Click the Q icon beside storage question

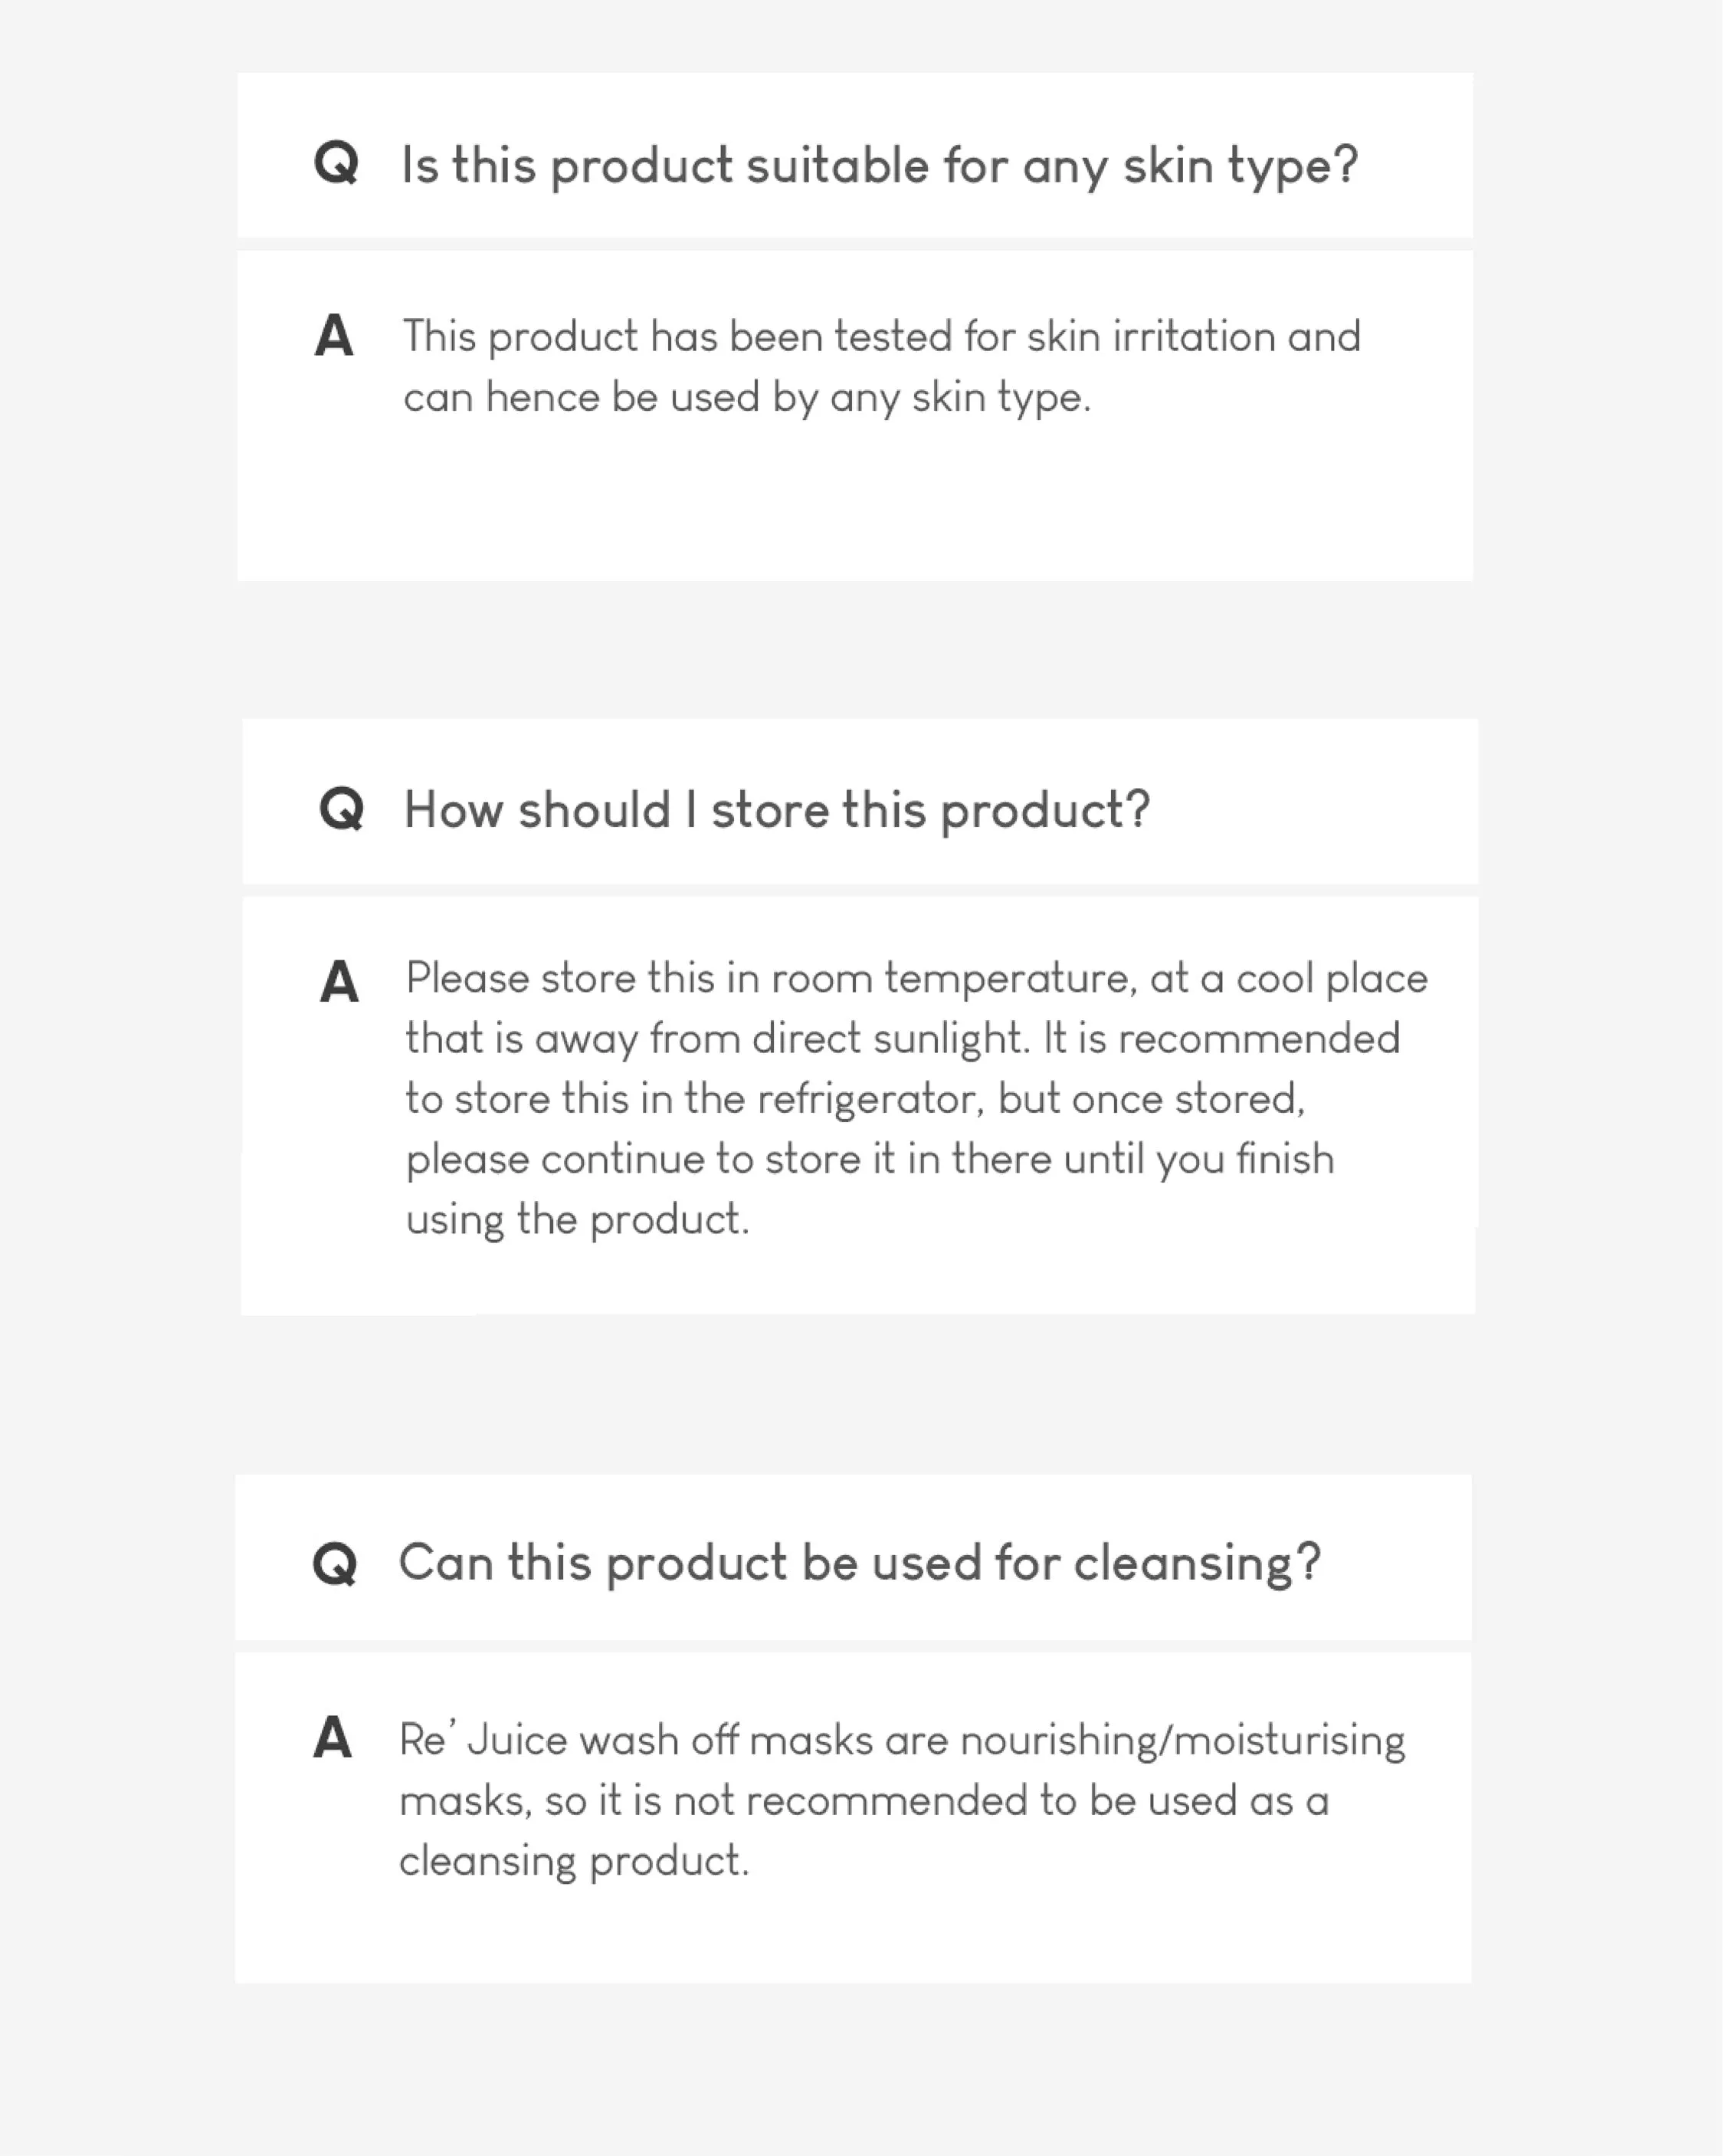point(341,808)
